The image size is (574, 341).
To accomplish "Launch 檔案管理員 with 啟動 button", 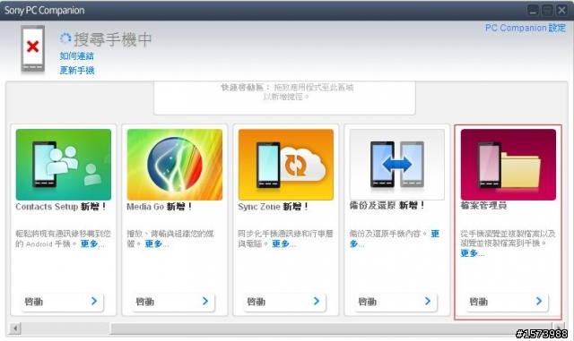I will pos(508,302).
